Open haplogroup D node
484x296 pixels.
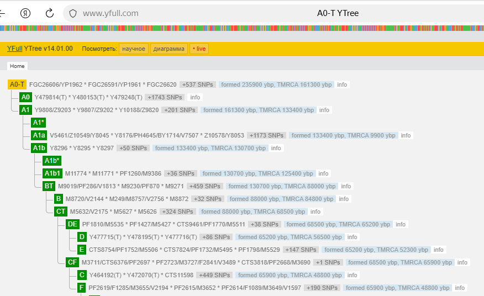82,237
